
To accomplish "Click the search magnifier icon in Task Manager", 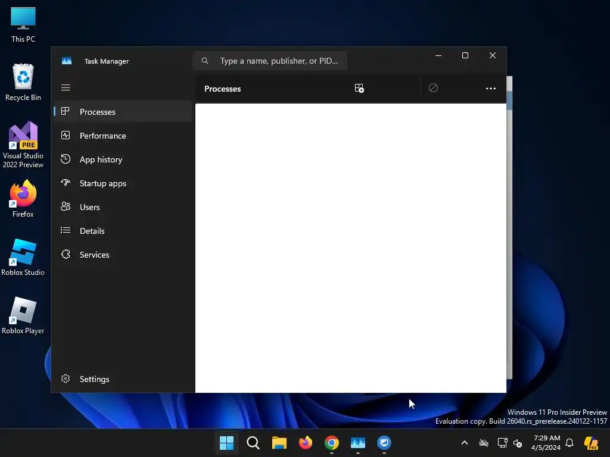I will coord(205,61).
